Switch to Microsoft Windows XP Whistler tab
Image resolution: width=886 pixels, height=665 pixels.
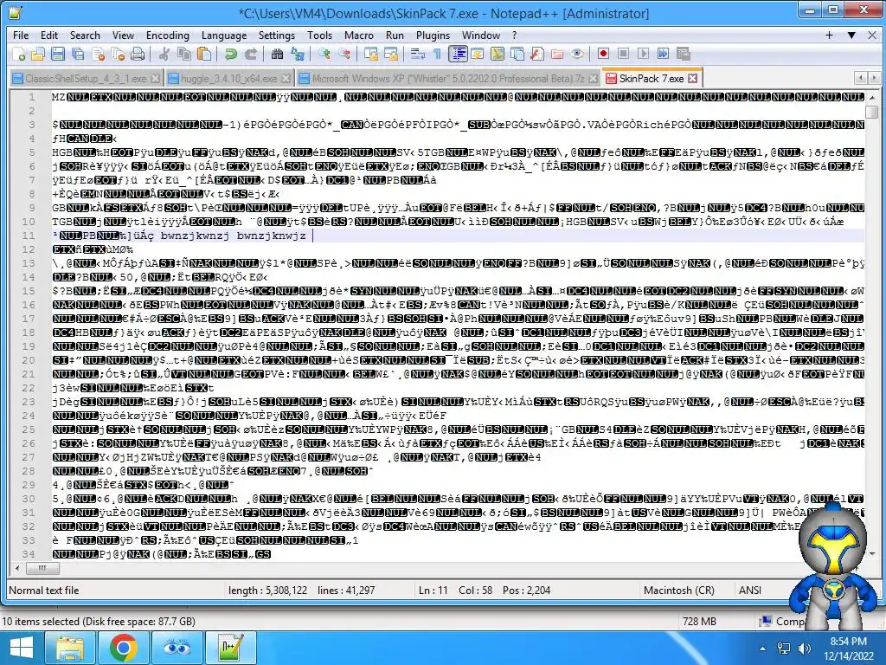448,79
